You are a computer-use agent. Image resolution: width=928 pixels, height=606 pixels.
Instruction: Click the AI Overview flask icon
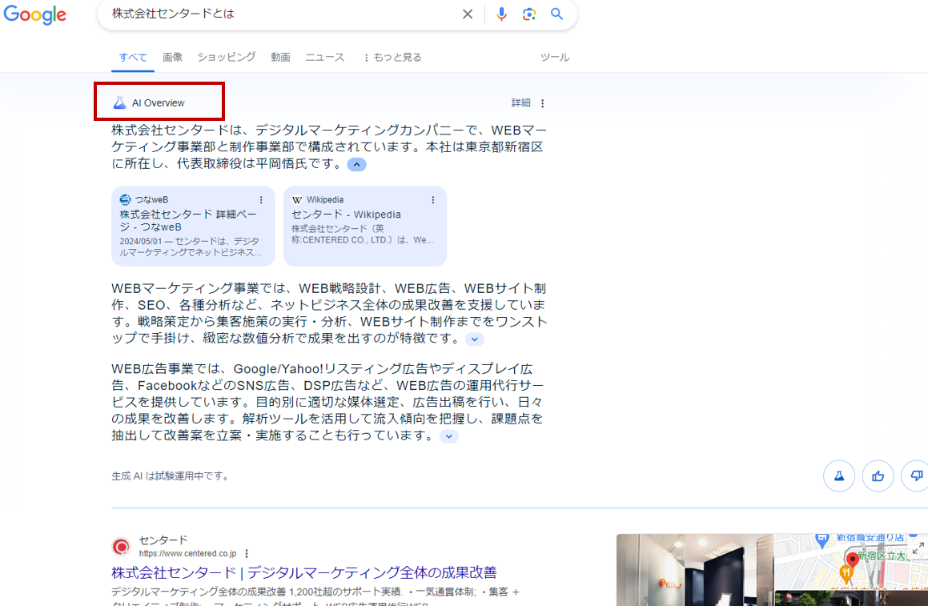point(122,102)
